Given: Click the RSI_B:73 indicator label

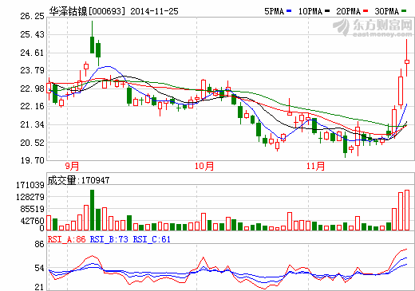Looking at the screenshot, I should click(109, 239).
